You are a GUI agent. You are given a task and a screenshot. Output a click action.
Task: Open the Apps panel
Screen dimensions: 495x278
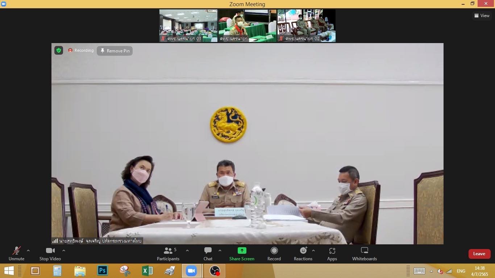click(x=332, y=253)
